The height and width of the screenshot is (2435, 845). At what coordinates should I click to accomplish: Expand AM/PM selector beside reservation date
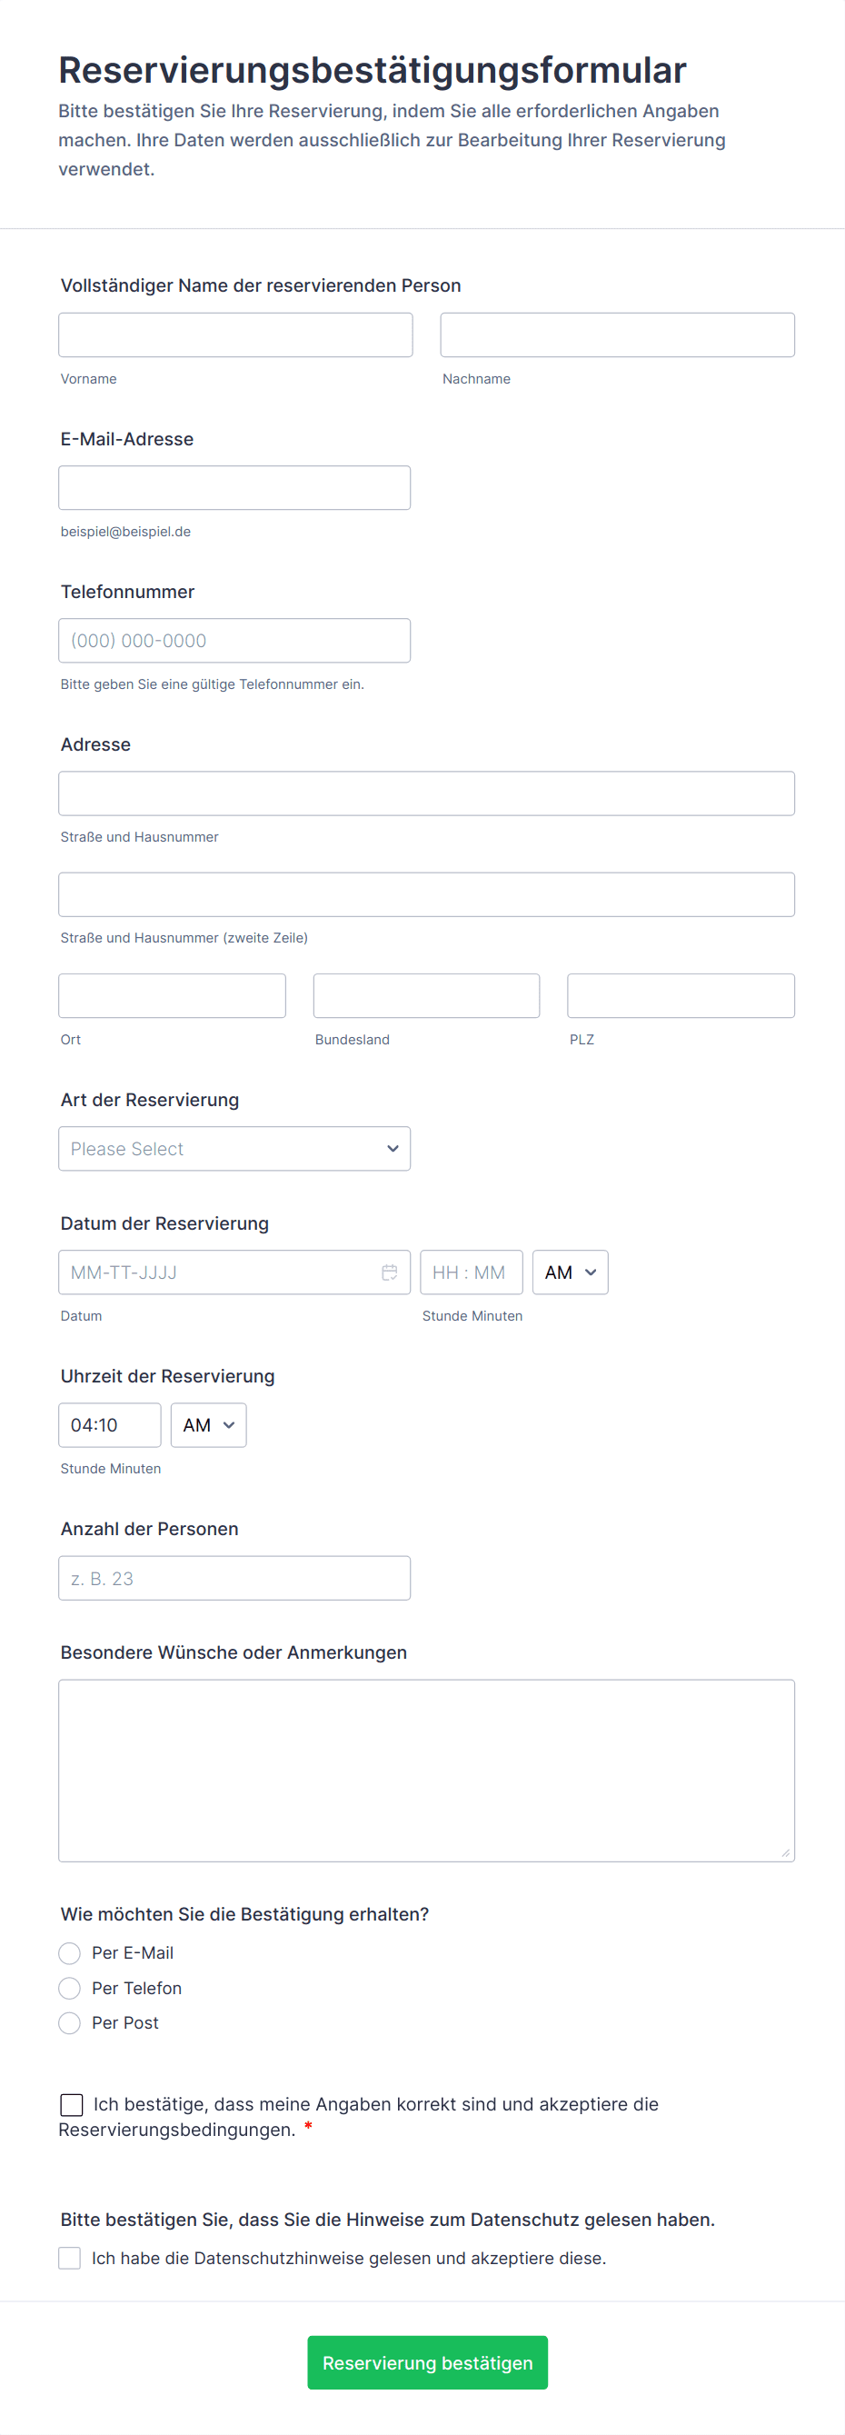point(570,1272)
